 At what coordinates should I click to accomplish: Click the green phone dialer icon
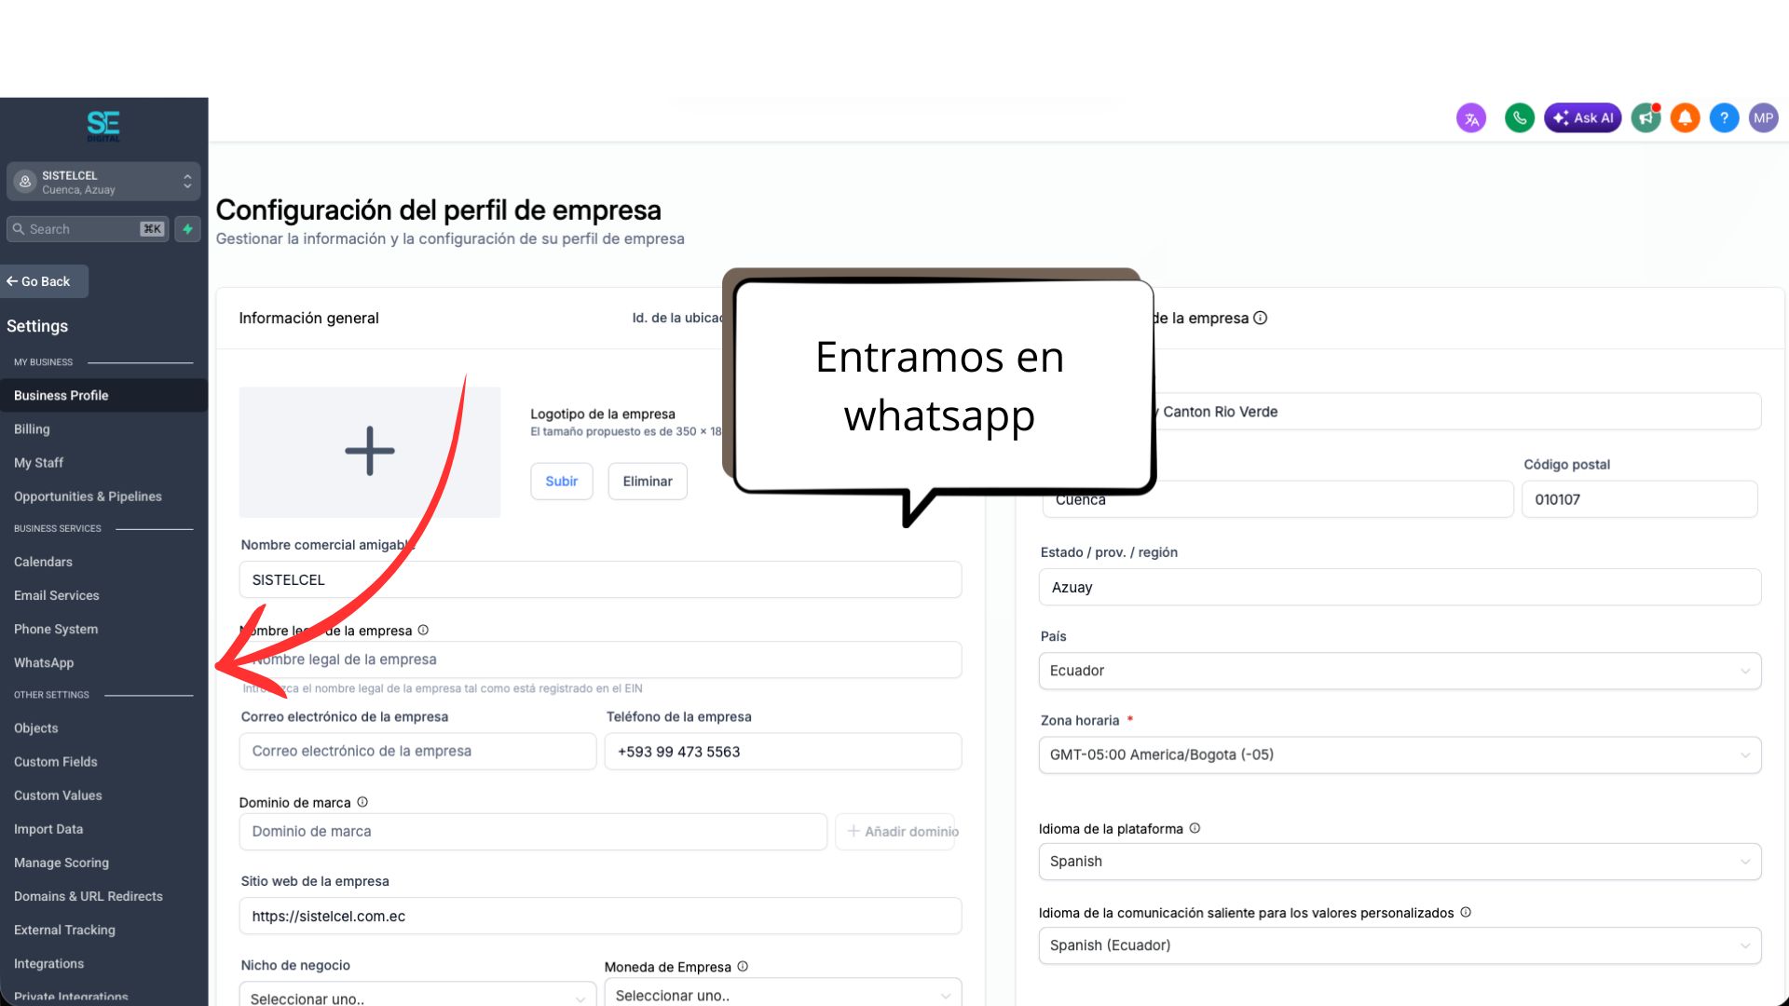[x=1520, y=118]
